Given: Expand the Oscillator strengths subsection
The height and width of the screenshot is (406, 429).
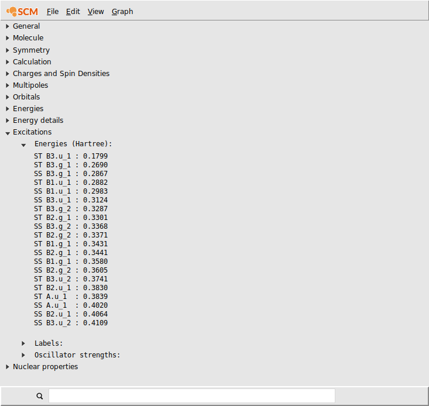Looking at the screenshot, I should coord(23,355).
